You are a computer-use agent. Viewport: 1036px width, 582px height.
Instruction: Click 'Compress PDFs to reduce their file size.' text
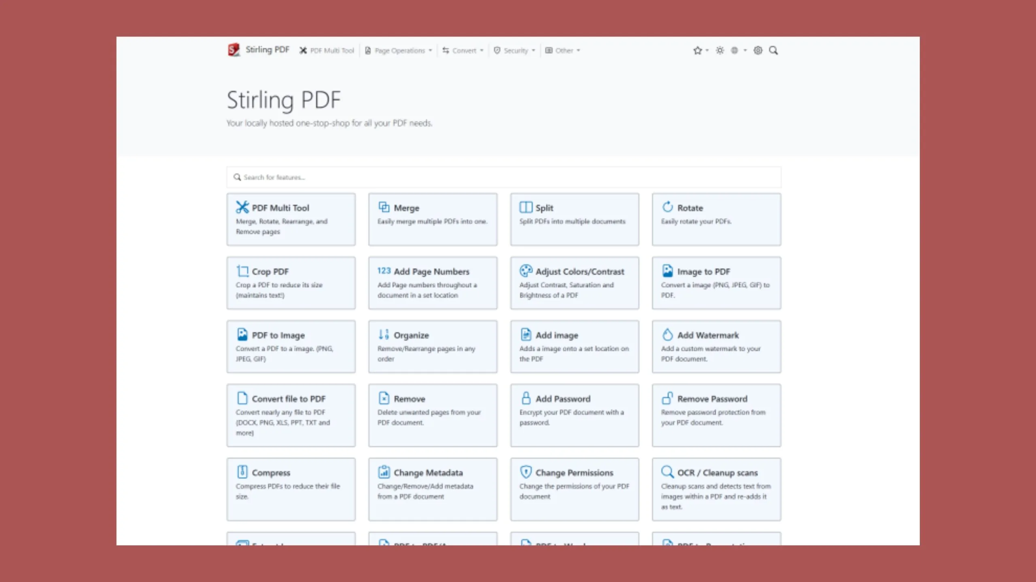click(x=288, y=491)
